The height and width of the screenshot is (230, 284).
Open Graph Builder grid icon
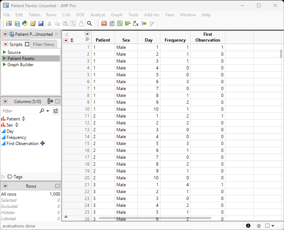pyautogui.click(x=120, y=24)
